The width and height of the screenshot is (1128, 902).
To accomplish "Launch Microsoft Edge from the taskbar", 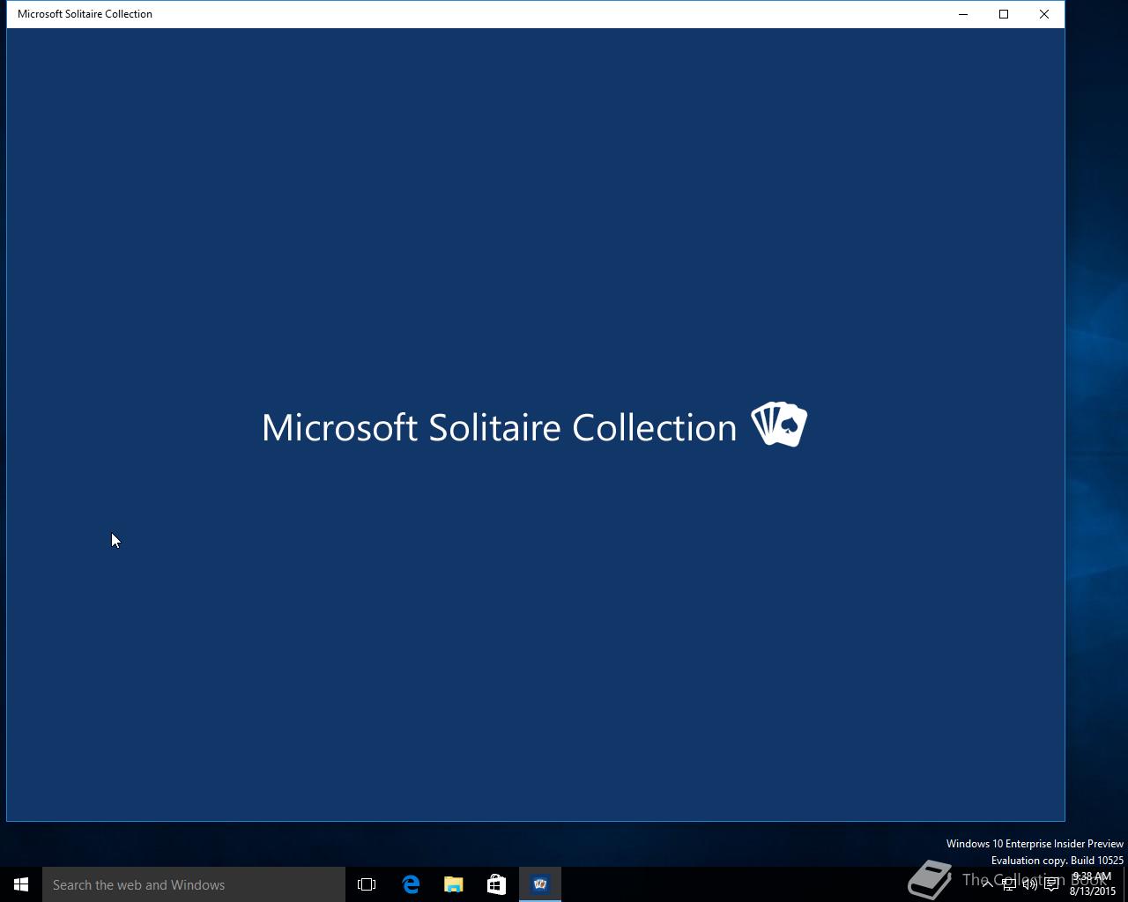I will tap(411, 884).
